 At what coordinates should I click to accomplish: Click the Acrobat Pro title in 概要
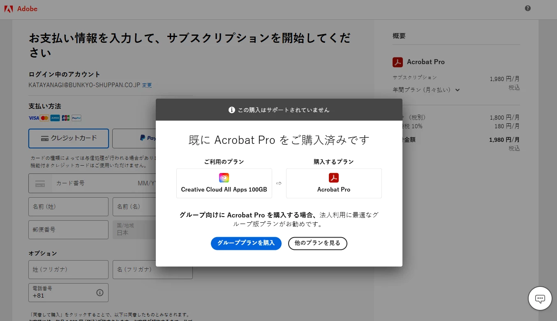click(426, 62)
